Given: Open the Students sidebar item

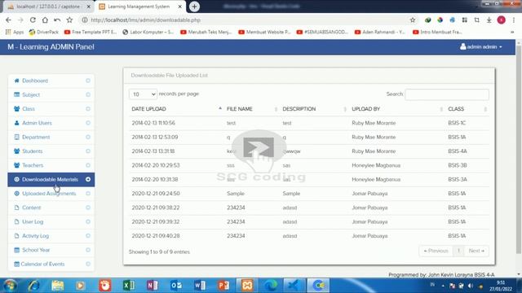Looking at the screenshot, I should [x=51, y=151].
